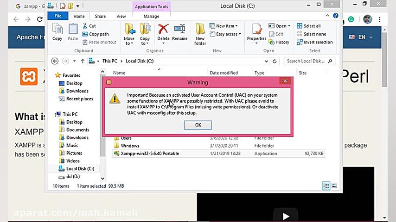The image size is (396, 222).
Task: Click the Chrome profile avatar
Action: tap(367, 19)
